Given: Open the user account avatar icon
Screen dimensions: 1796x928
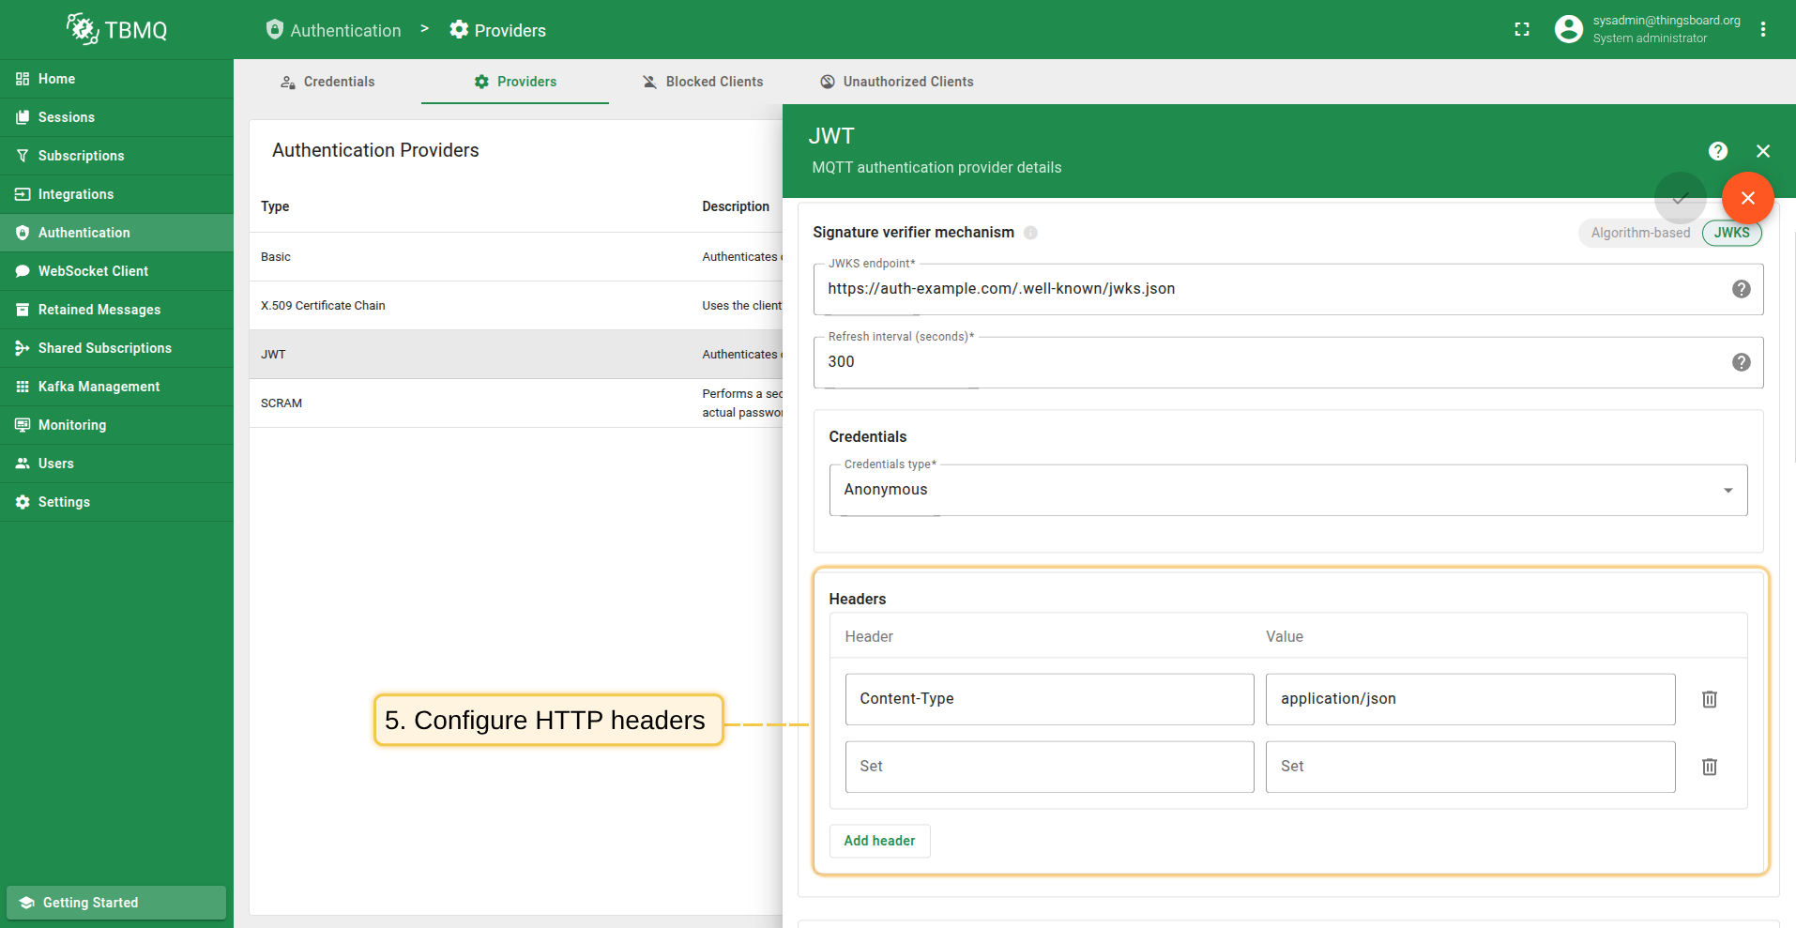Looking at the screenshot, I should pyautogui.click(x=1568, y=30).
